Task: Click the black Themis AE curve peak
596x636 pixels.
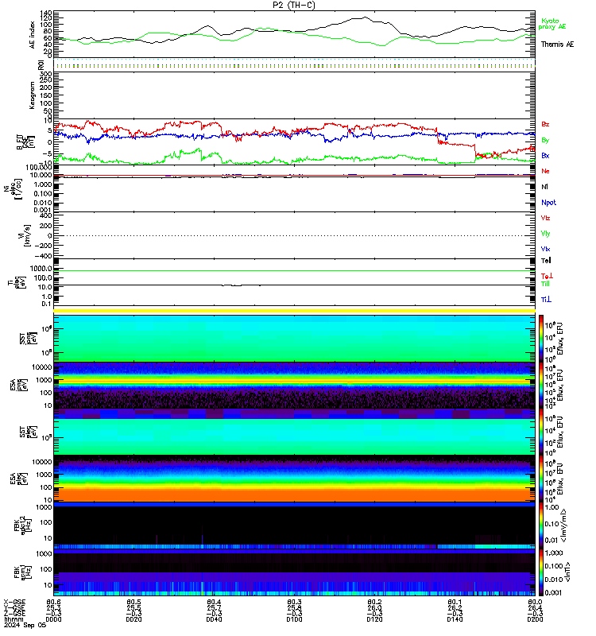Action: pyautogui.click(x=366, y=17)
